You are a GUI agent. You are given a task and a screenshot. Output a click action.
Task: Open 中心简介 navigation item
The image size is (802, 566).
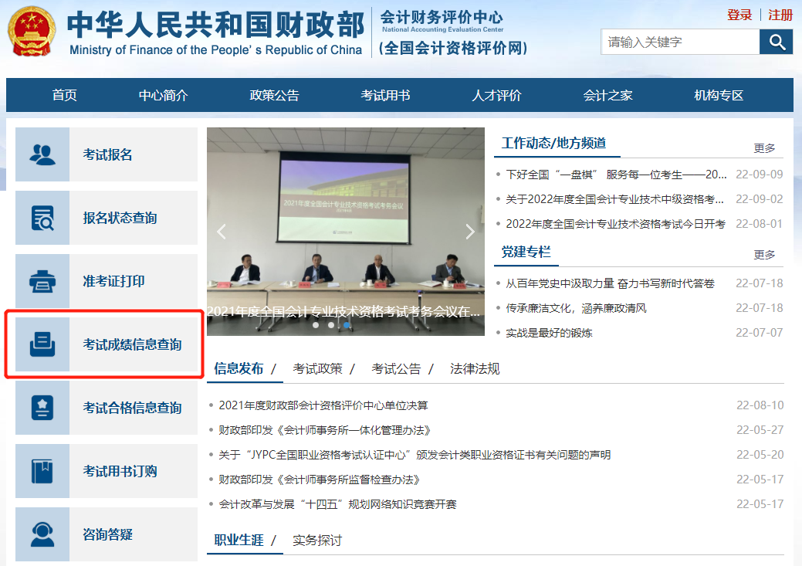click(x=163, y=95)
